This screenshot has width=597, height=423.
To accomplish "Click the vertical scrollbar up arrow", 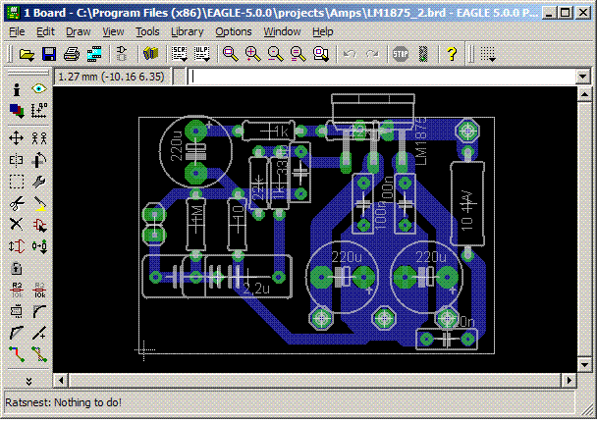I will click(x=584, y=94).
